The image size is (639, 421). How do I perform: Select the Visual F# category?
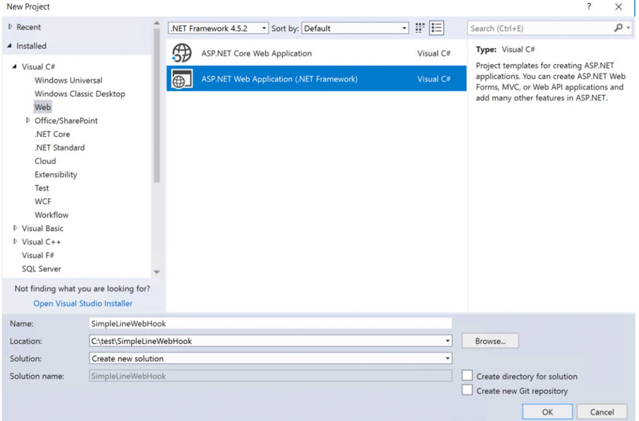37,255
